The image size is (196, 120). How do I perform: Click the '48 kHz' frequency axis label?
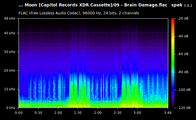click(x=10, y=18)
